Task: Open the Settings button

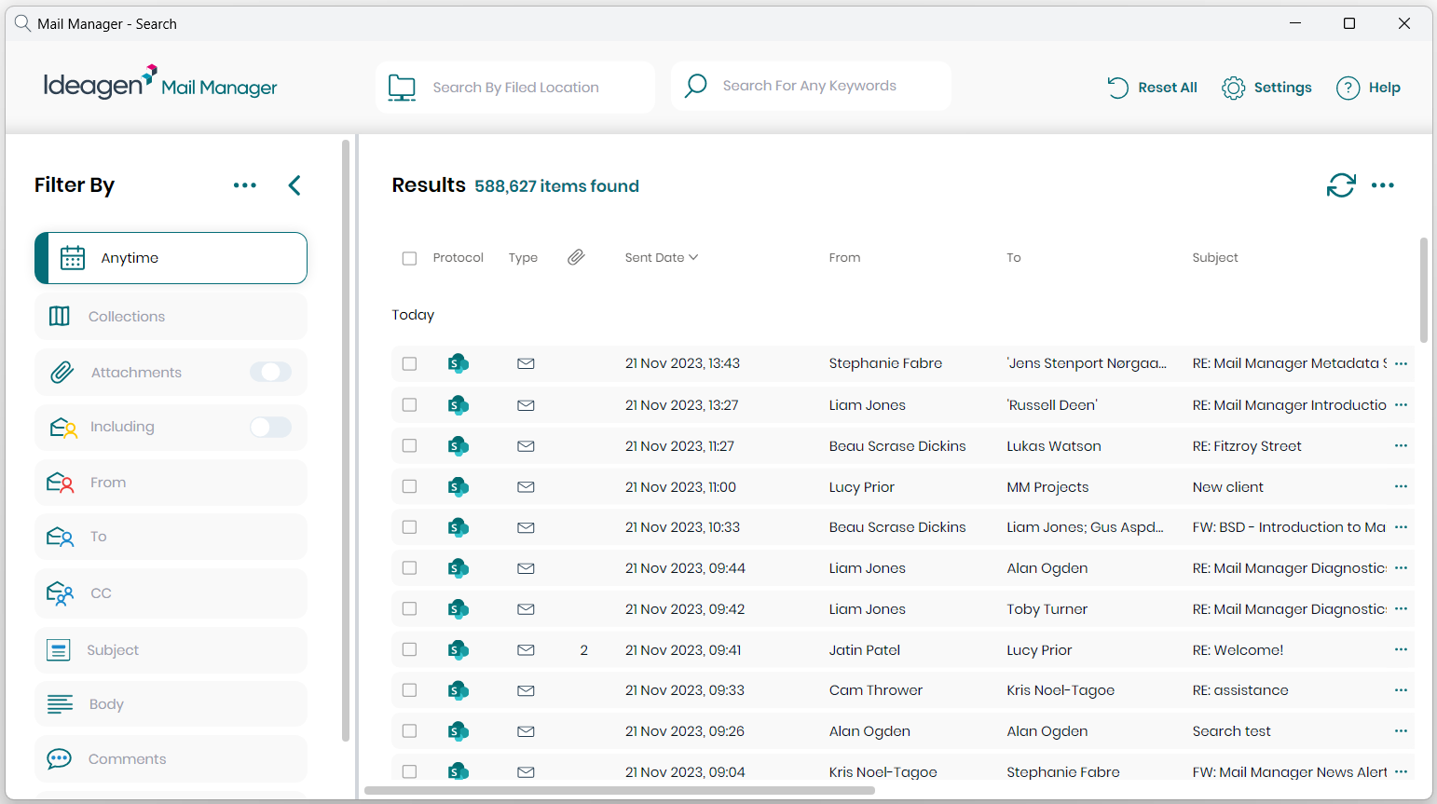Action: pyautogui.click(x=1266, y=88)
